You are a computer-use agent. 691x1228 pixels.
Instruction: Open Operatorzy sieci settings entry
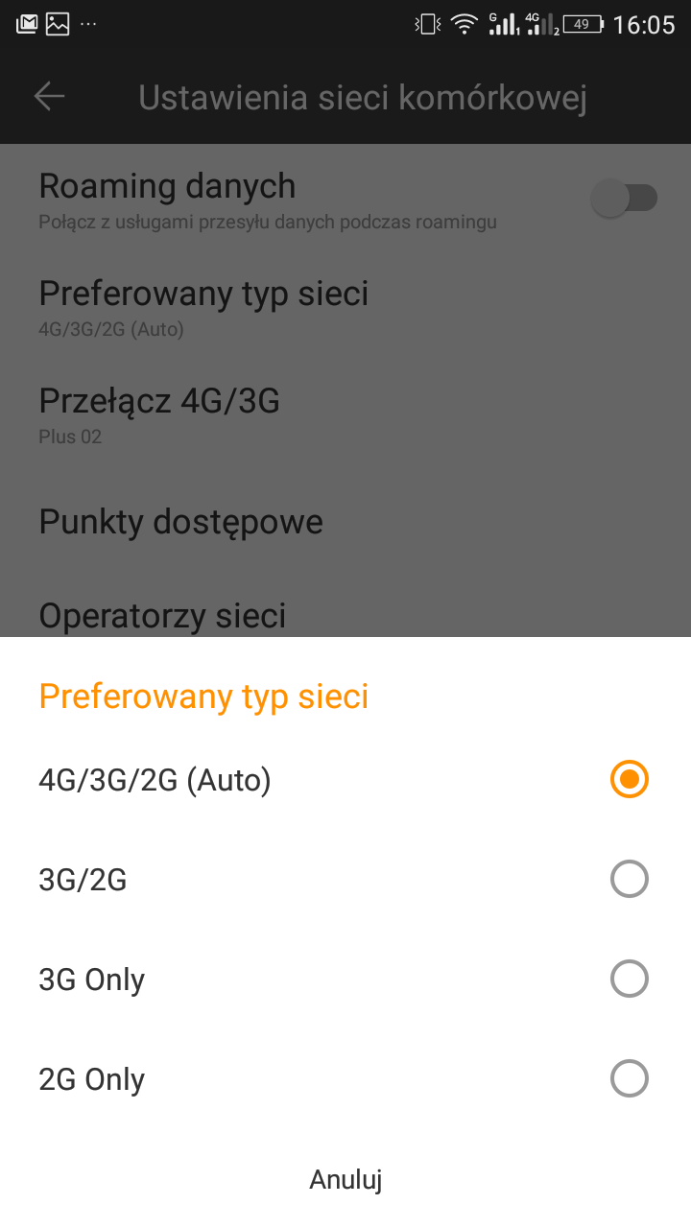pos(162,614)
